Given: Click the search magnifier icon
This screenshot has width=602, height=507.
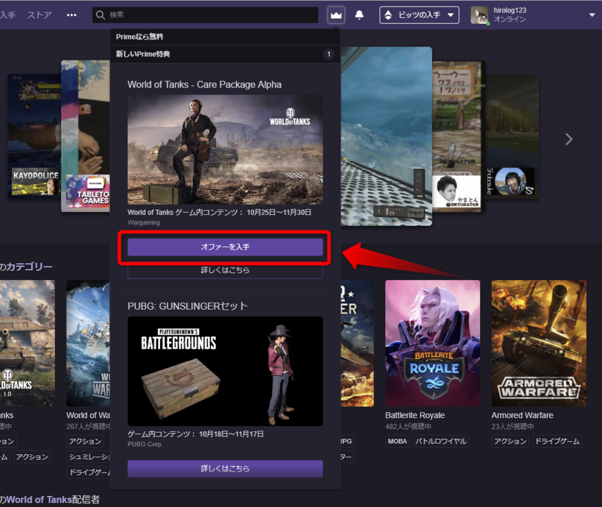Looking at the screenshot, I should 101,15.
